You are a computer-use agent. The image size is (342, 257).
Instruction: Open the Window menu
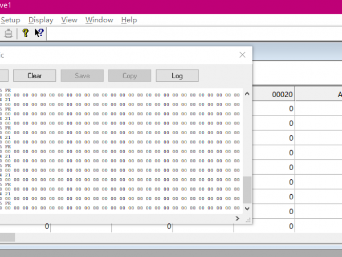pos(99,20)
